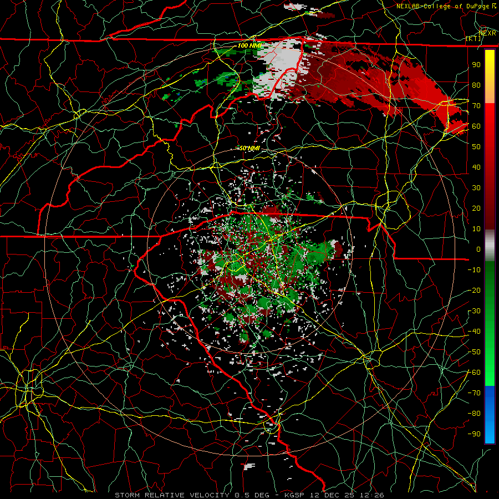Click the -60 value on velocity scale
This screenshot has height=499, width=499.
pos(474,373)
